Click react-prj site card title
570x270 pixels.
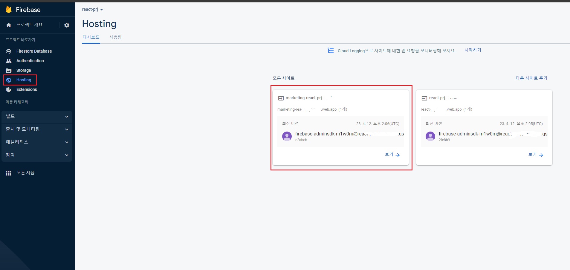tap(443, 98)
